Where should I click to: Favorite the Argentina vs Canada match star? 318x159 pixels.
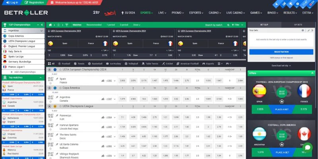(x=50, y=102)
